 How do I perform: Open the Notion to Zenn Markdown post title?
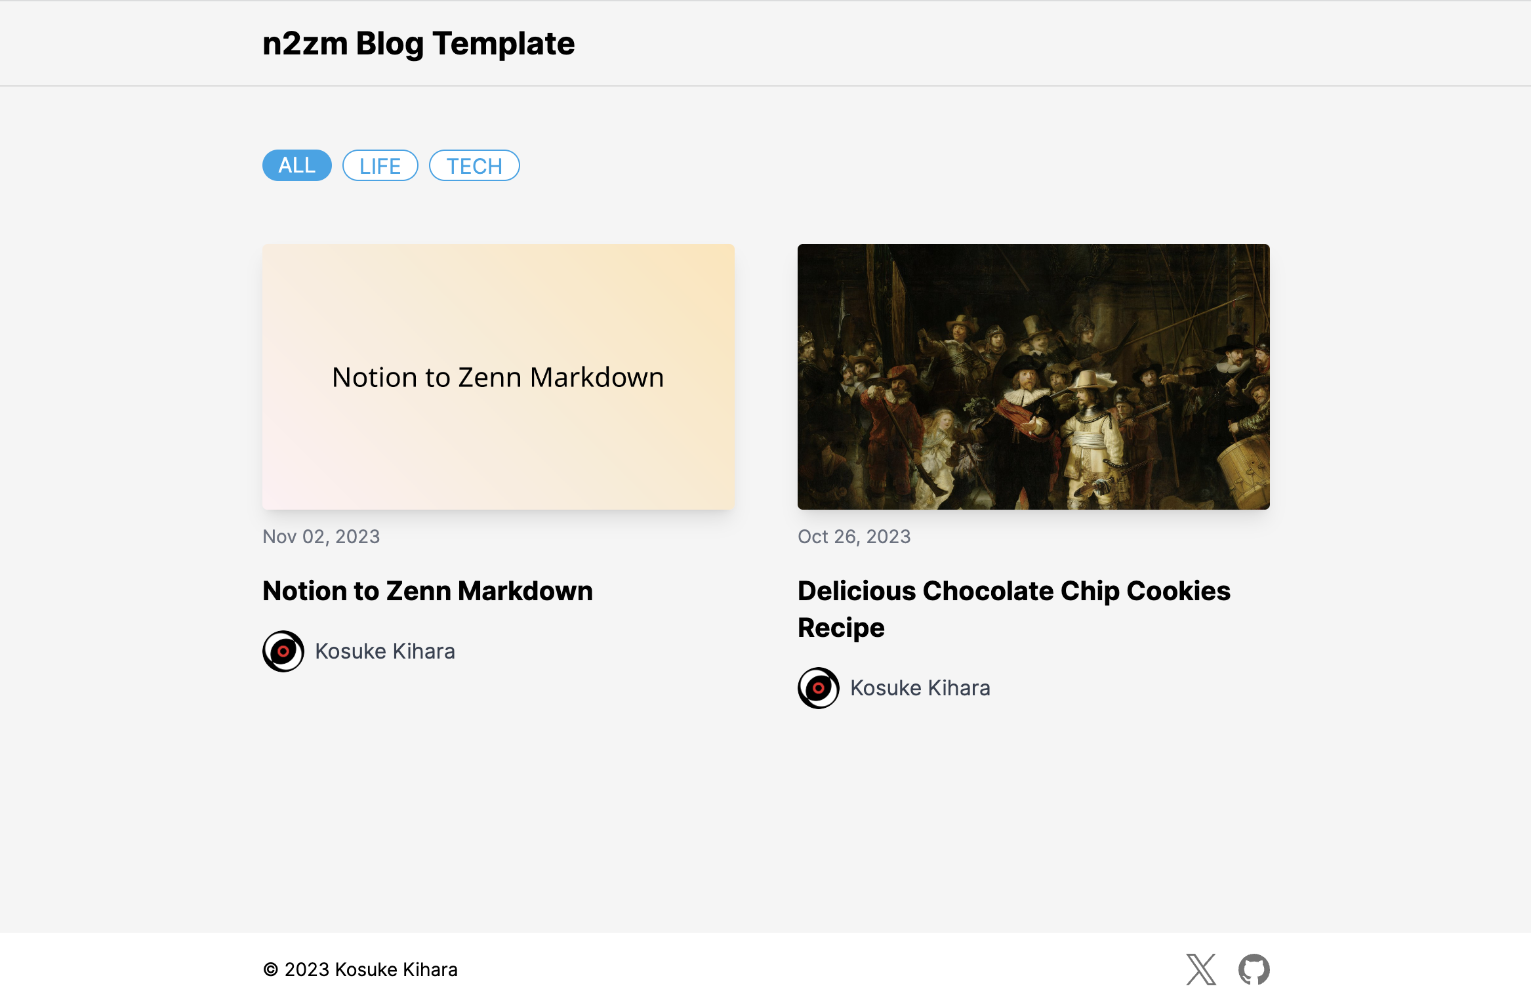pos(428,591)
